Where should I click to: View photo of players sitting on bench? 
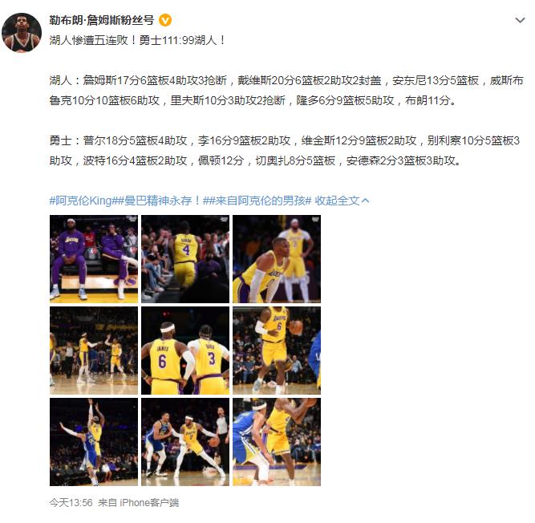pyautogui.click(x=94, y=259)
